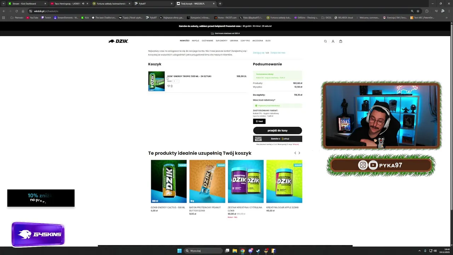Click Zaloguj się link
Screen dimensions: 453x255
click(x=259, y=53)
